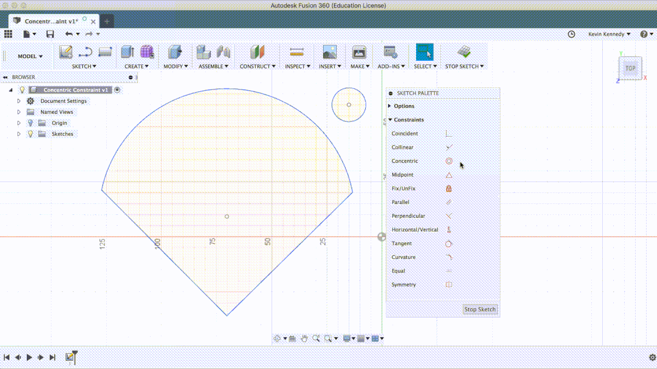Click the timeline Play button
657x369 pixels.
(x=29, y=357)
